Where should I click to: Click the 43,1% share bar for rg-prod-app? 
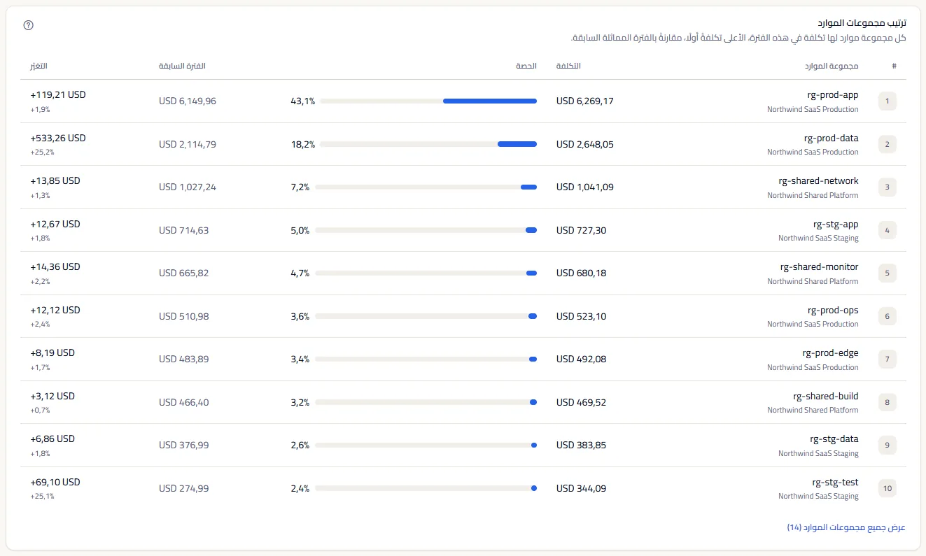[428, 101]
